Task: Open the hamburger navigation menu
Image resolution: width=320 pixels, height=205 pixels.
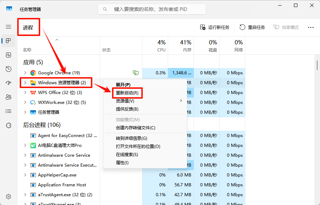Action: click(x=8, y=27)
